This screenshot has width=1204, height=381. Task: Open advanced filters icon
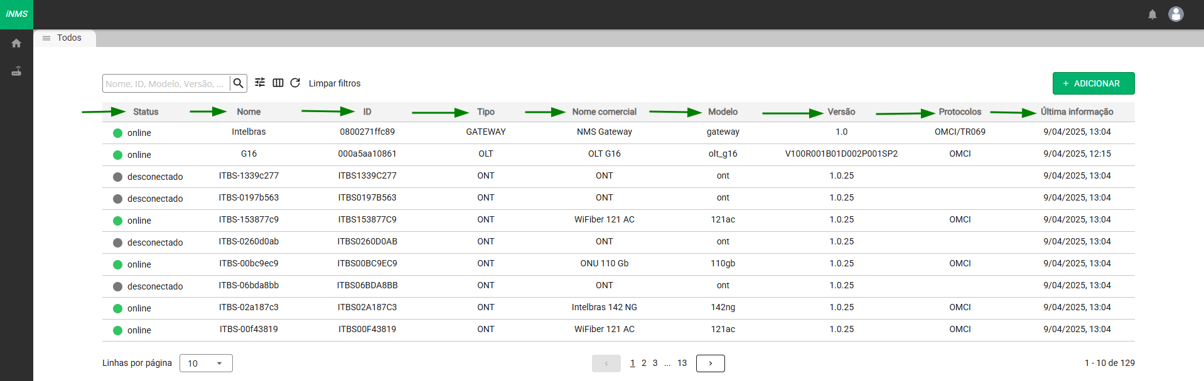tap(260, 83)
